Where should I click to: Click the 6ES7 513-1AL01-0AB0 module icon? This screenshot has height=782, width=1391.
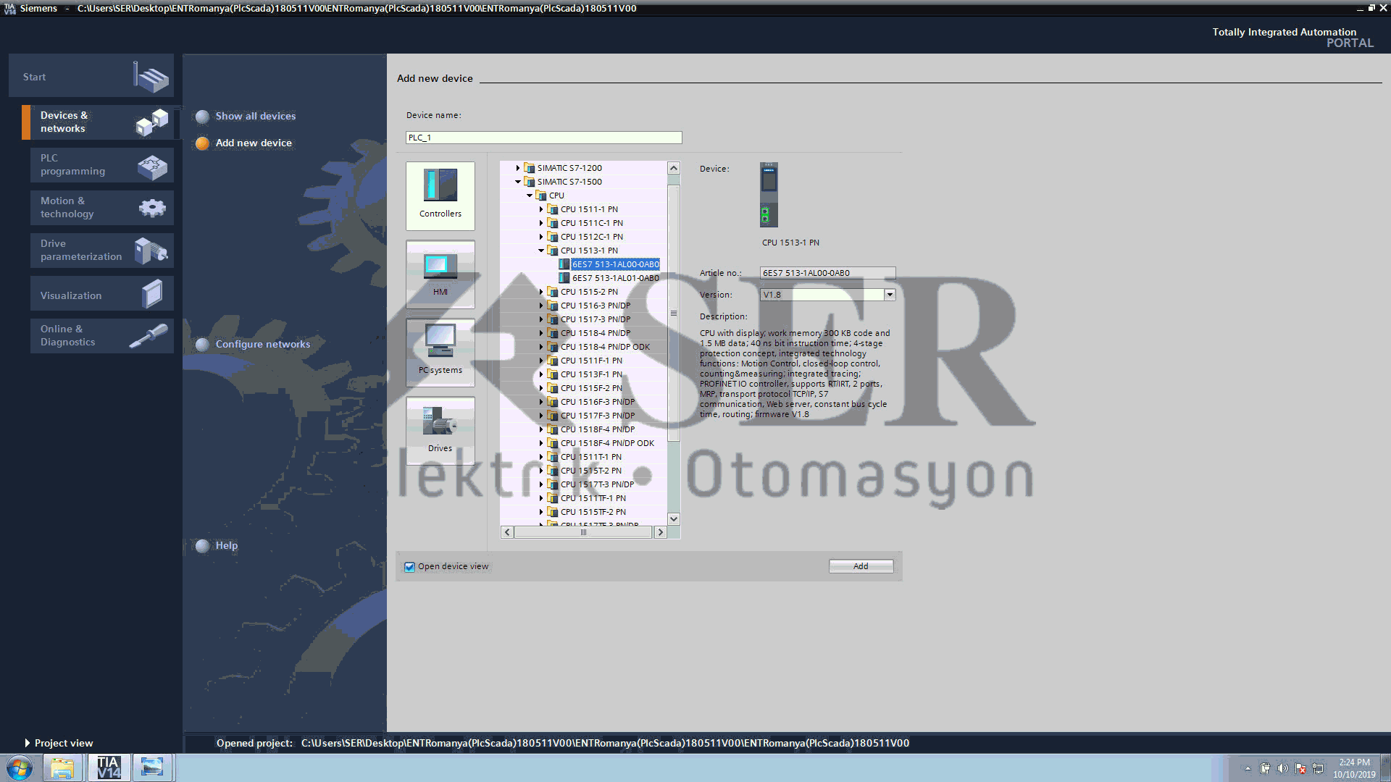(x=564, y=278)
